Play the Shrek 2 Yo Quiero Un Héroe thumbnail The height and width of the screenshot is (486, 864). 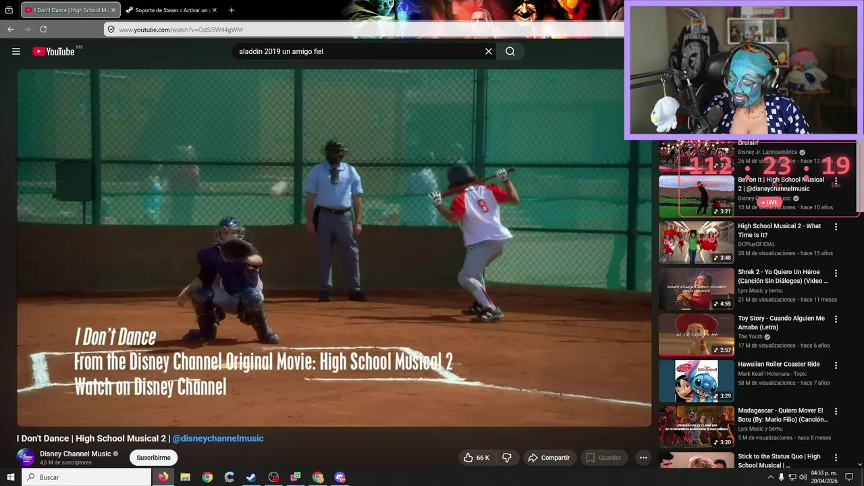[697, 288]
